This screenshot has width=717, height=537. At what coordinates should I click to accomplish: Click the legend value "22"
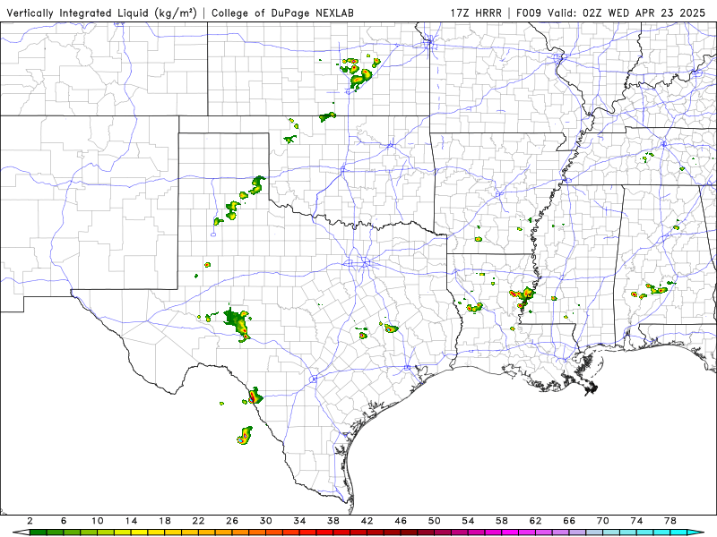(198, 521)
